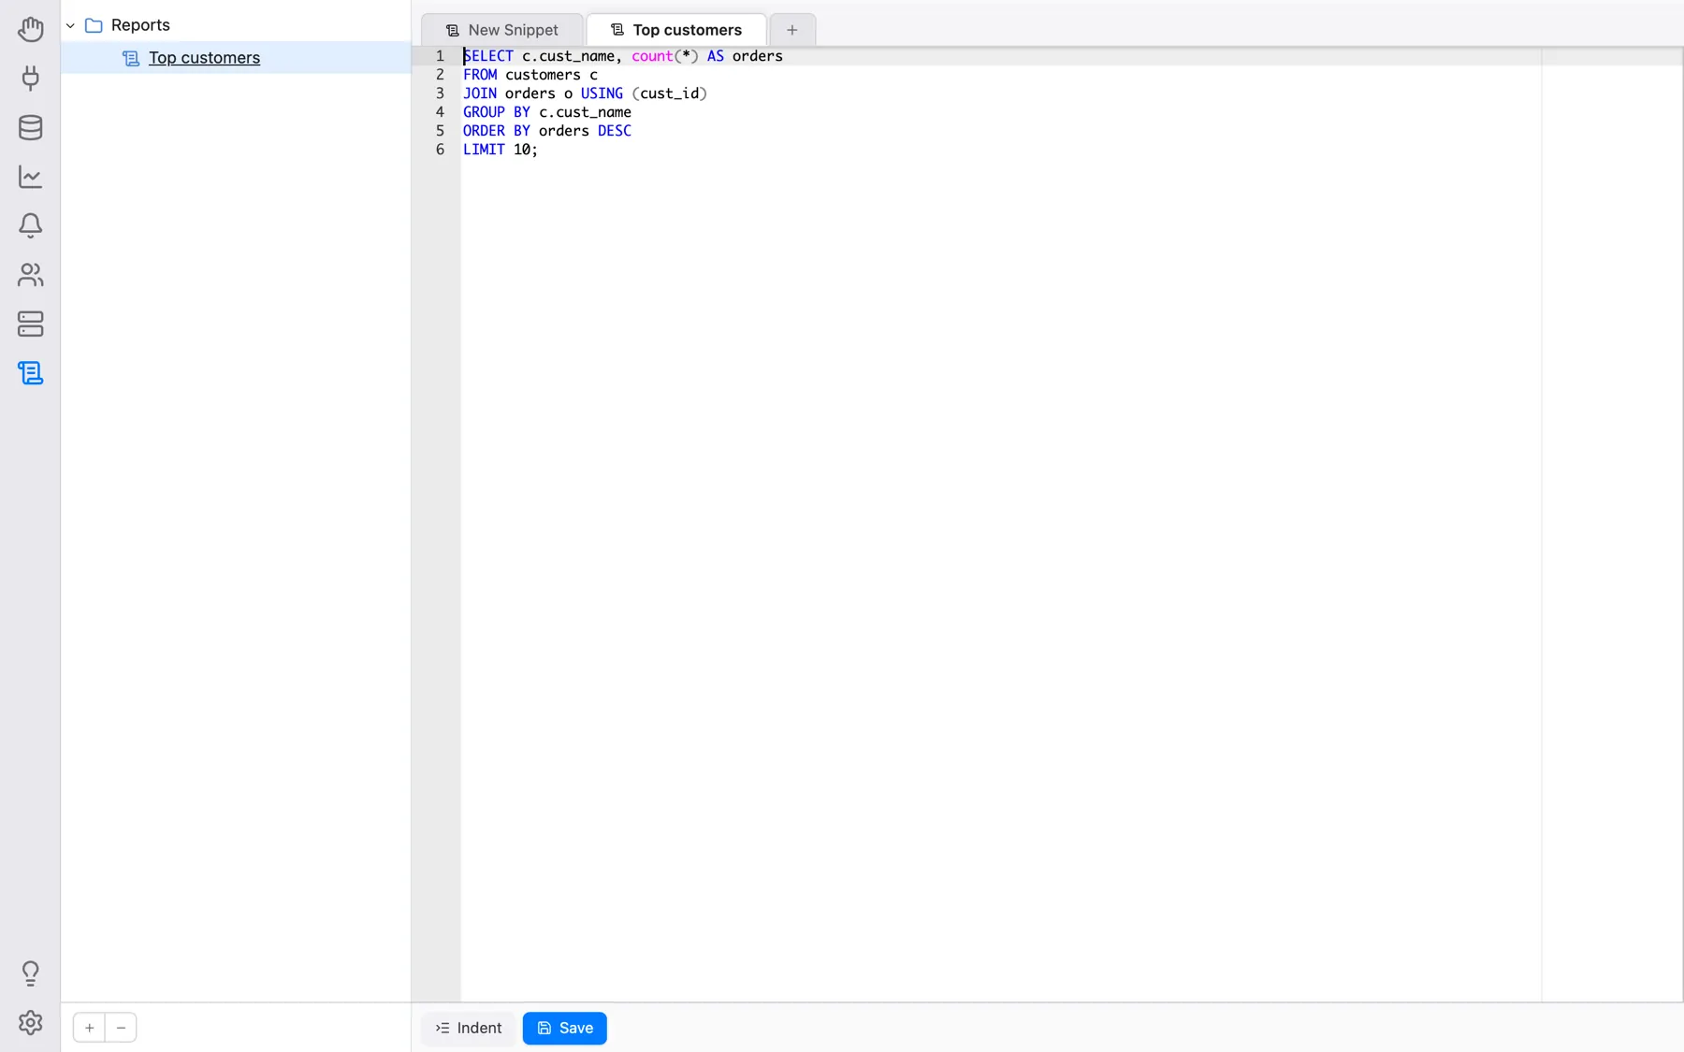Click line number 4 in the gutter

click(x=440, y=112)
